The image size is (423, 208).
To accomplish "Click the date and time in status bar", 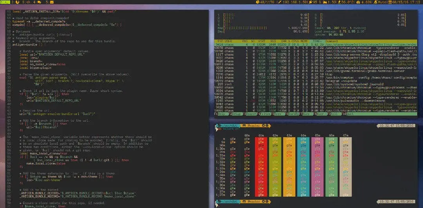I will pos(405,2).
